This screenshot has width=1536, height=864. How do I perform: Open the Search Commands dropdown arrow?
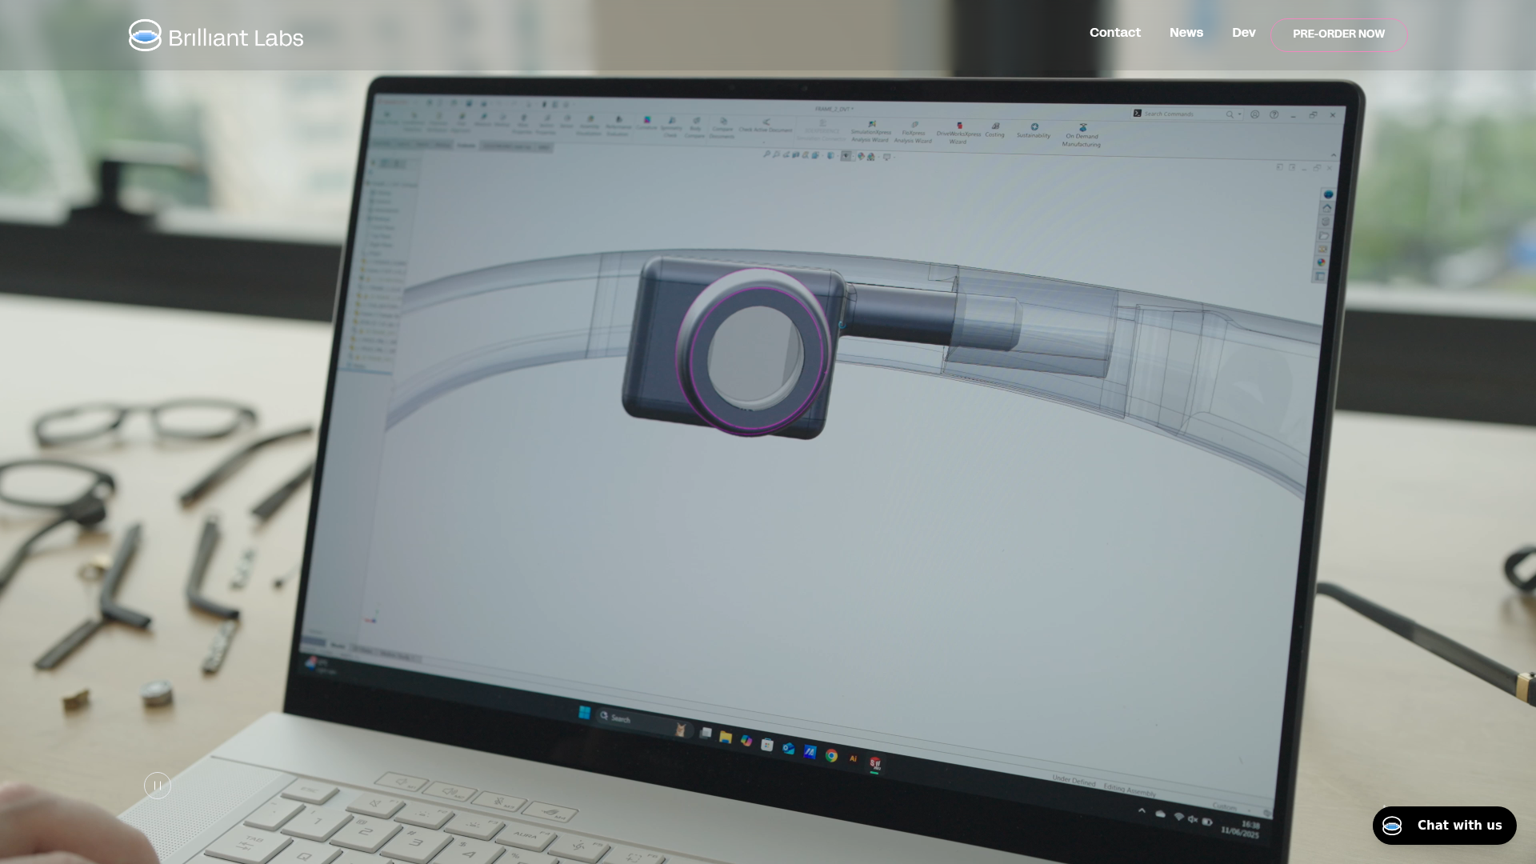[x=1239, y=114]
